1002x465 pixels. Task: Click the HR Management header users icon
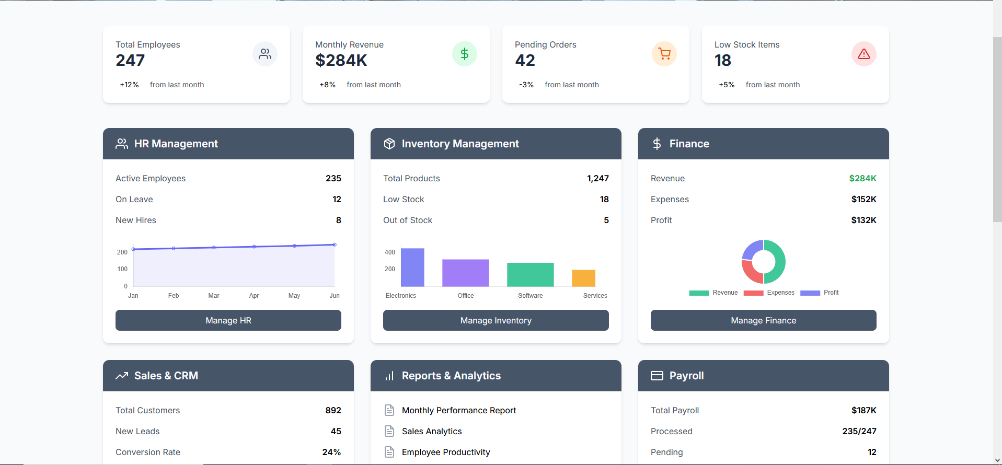click(x=122, y=144)
